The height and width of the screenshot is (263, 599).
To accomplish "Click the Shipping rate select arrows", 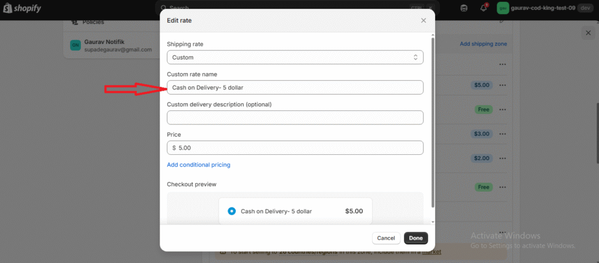I will (x=415, y=57).
